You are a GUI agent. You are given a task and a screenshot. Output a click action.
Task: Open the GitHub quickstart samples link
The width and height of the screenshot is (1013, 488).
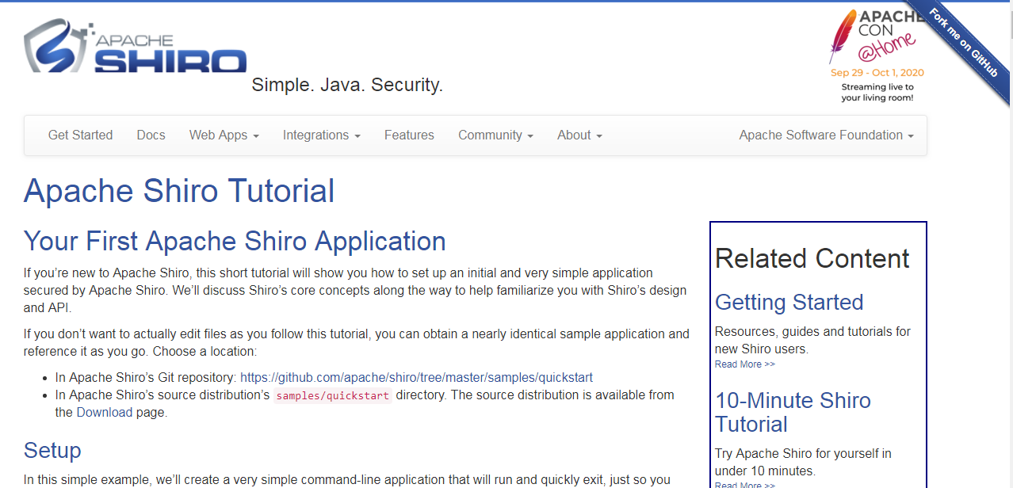click(416, 377)
